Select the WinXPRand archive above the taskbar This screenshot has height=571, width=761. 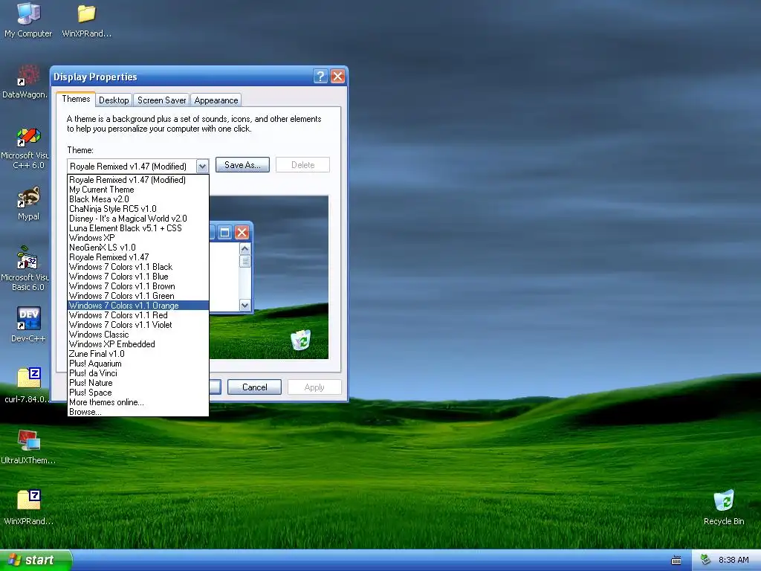pyautogui.click(x=28, y=507)
